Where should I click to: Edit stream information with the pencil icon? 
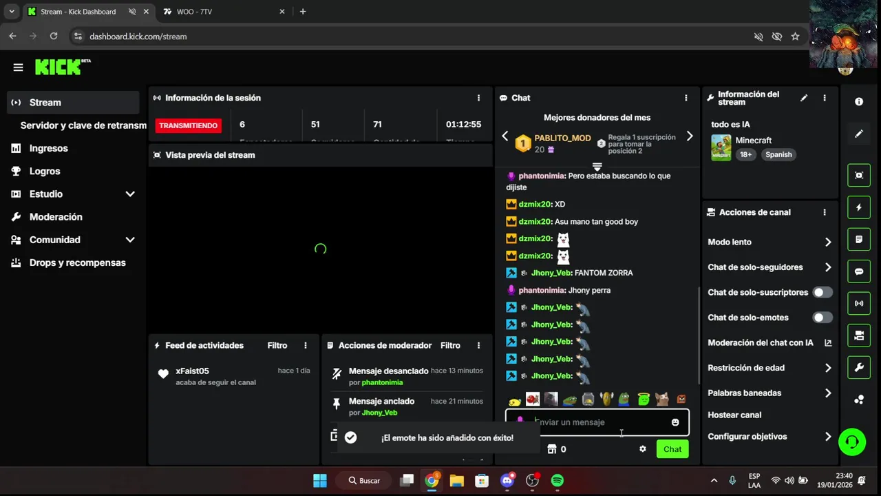tap(804, 98)
